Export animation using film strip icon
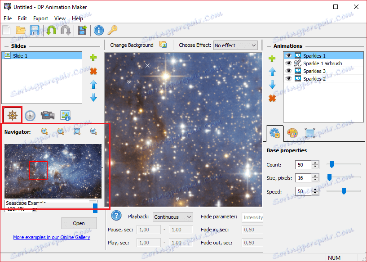The image size is (367, 262). point(82,30)
